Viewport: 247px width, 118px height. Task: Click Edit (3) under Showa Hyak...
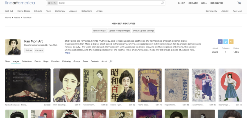click(132, 105)
